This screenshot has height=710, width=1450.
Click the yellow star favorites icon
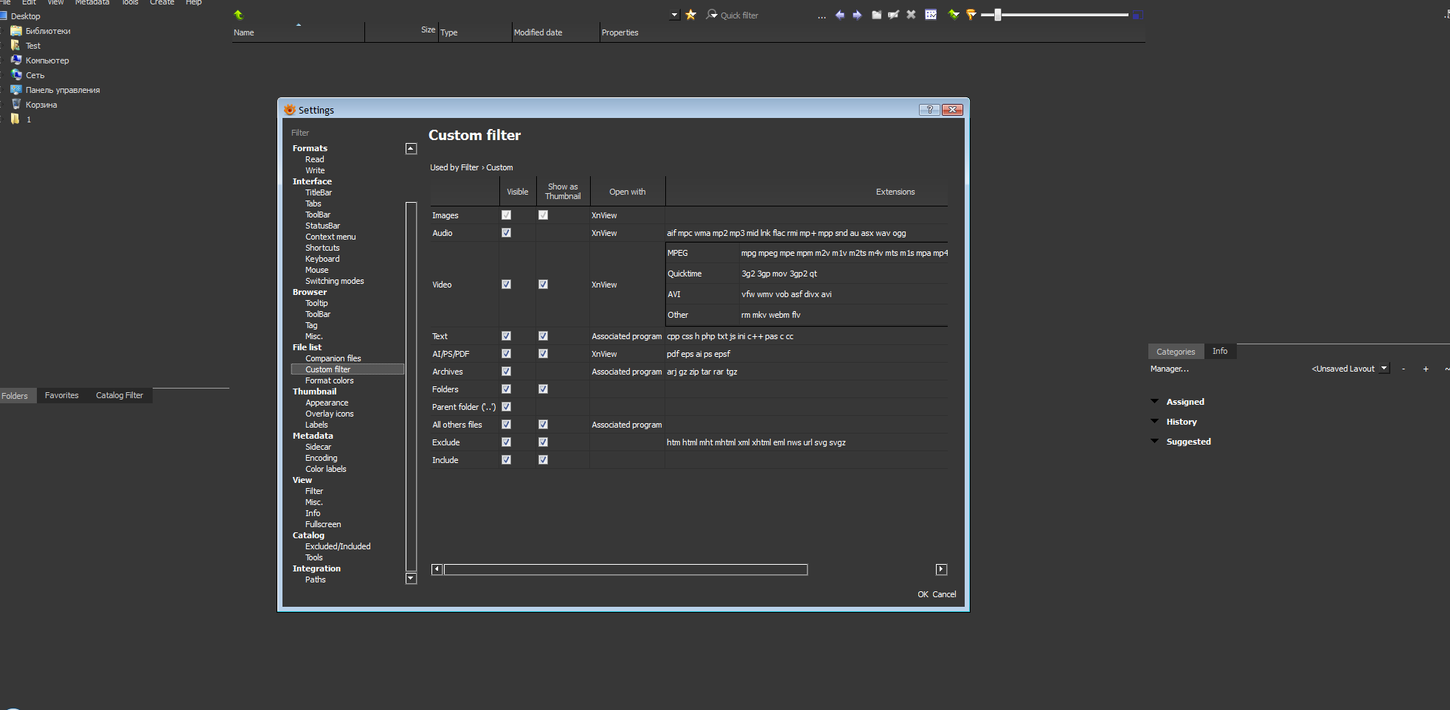tap(690, 15)
